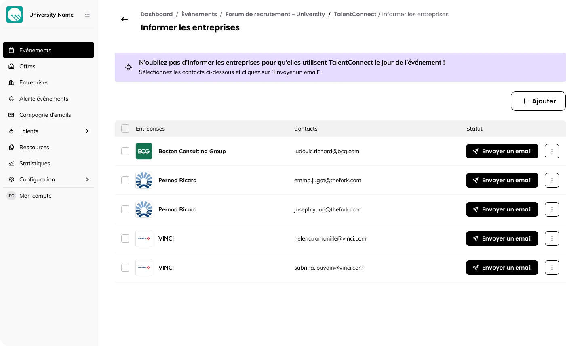The width and height of the screenshot is (582, 346).
Task: Click the Statut column header
Action: tap(474, 129)
